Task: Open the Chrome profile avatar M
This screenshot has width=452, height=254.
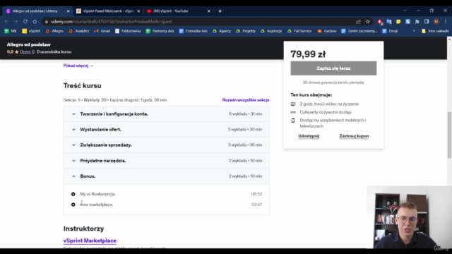Action: point(436,22)
